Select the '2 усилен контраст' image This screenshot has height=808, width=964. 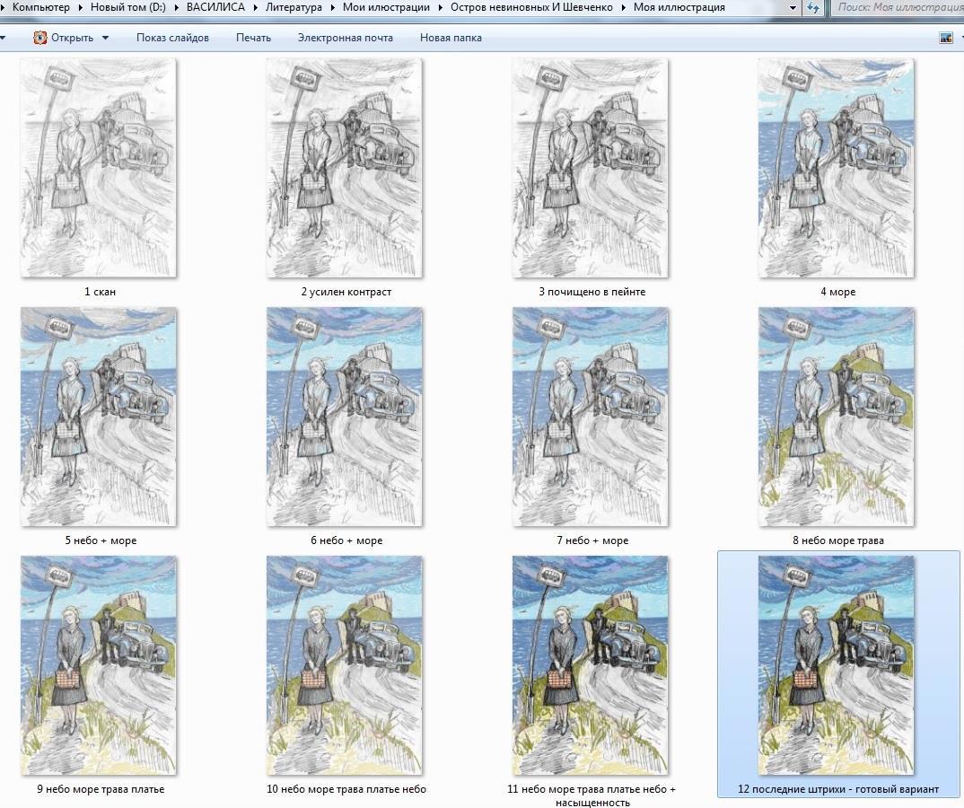pos(345,168)
